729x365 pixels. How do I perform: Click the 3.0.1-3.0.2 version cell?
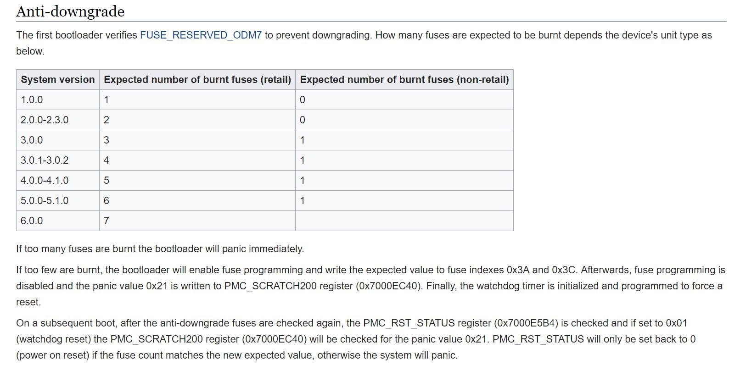point(58,160)
